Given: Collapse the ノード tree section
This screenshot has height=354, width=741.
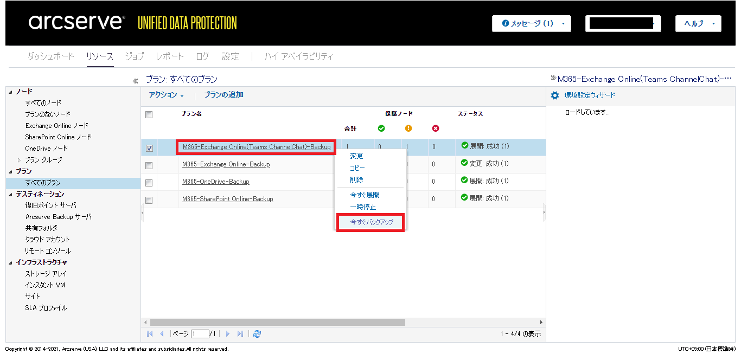Looking at the screenshot, I should pos(11,92).
